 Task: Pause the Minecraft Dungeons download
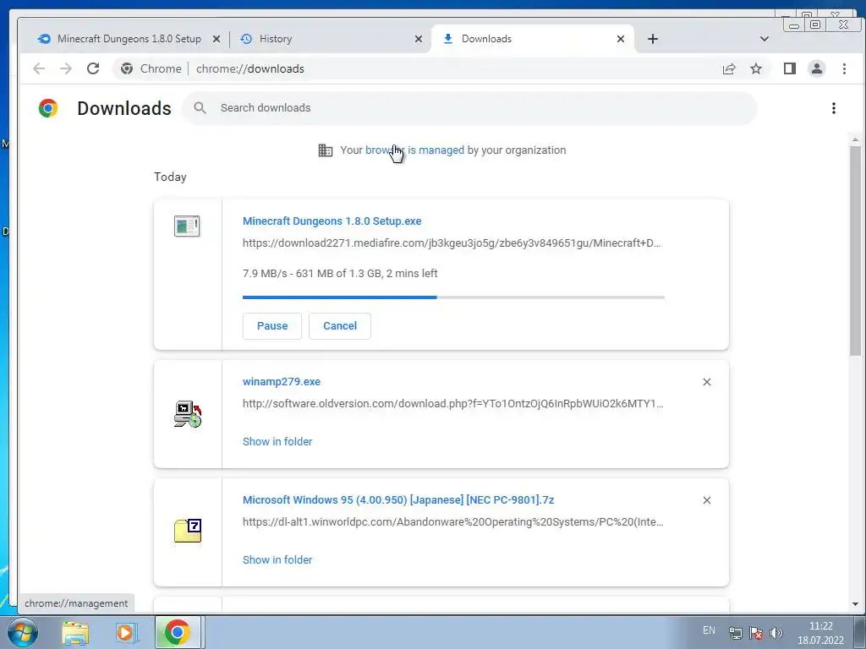(271, 326)
